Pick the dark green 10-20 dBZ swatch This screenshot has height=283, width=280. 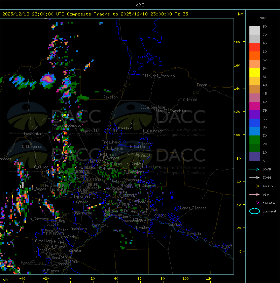point(254,148)
